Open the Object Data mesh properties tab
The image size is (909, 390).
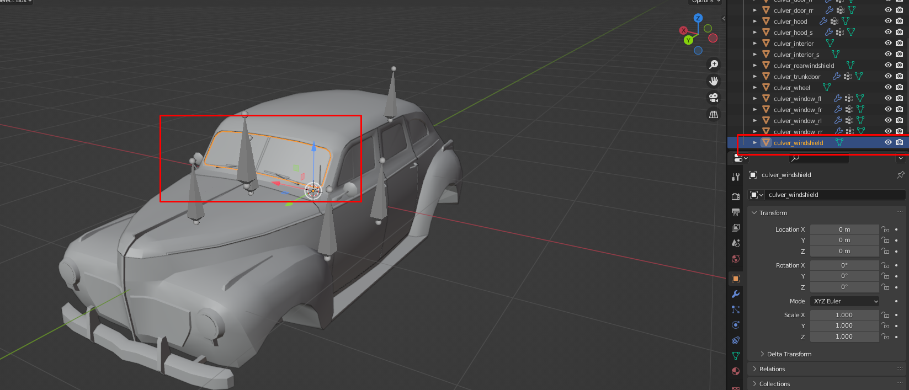[736, 356]
